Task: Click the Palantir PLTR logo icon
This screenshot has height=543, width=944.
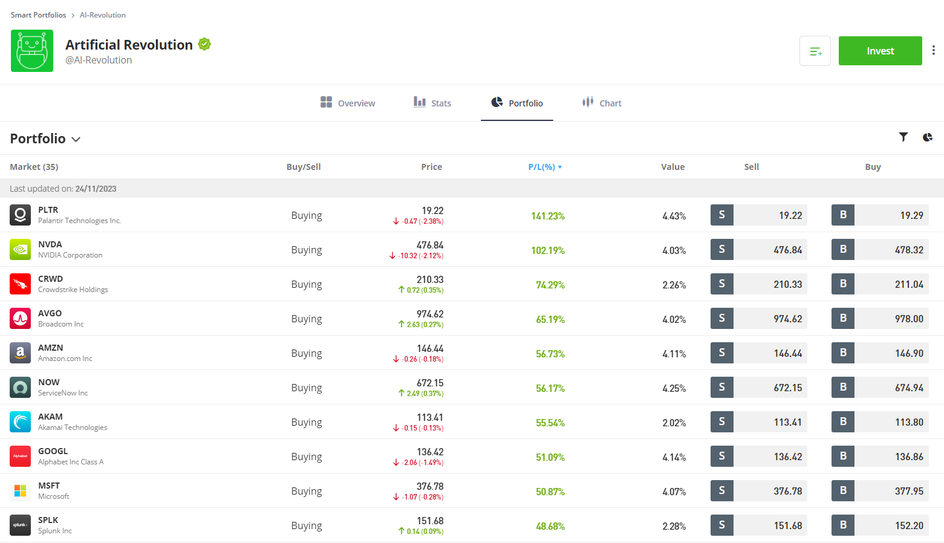Action: tap(20, 215)
